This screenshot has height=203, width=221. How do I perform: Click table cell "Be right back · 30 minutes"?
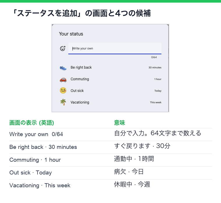(43, 147)
